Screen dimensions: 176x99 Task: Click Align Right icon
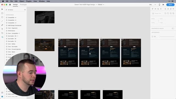(x=171, y=9)
